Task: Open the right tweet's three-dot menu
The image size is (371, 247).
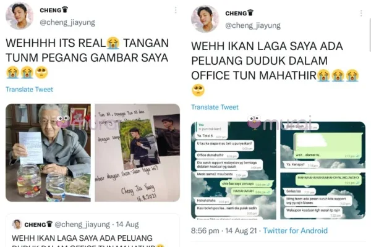Action: point(361,13)
